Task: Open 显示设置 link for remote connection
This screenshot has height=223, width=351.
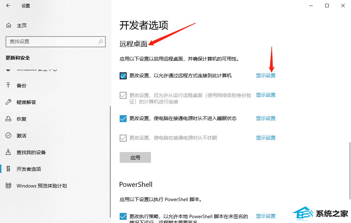Action: click(x=266, y=76)
